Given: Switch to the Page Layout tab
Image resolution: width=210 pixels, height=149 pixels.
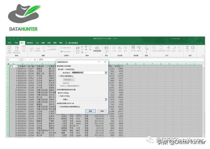Looking at the screenshot, I should click(30, 43).
